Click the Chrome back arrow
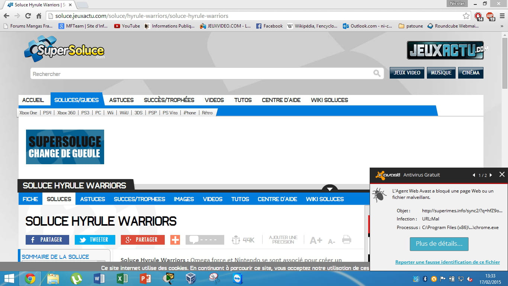The width and height of the screenshot is (508, 286). tap(6, 16)
